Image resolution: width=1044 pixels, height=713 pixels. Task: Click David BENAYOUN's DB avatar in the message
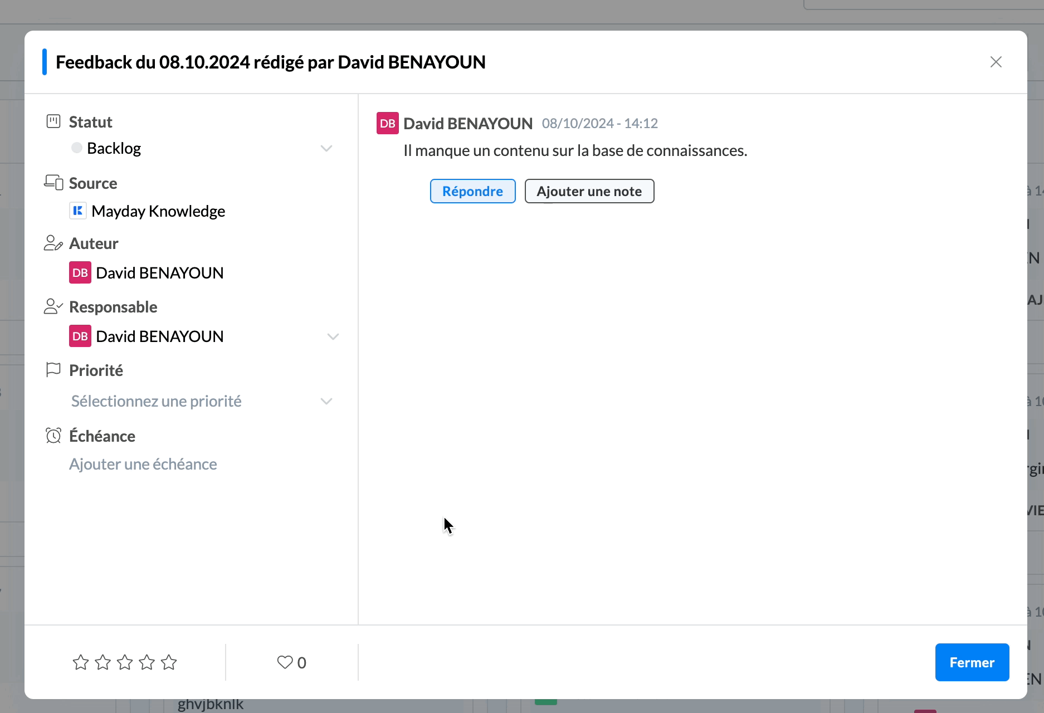(x=387, y=123)
